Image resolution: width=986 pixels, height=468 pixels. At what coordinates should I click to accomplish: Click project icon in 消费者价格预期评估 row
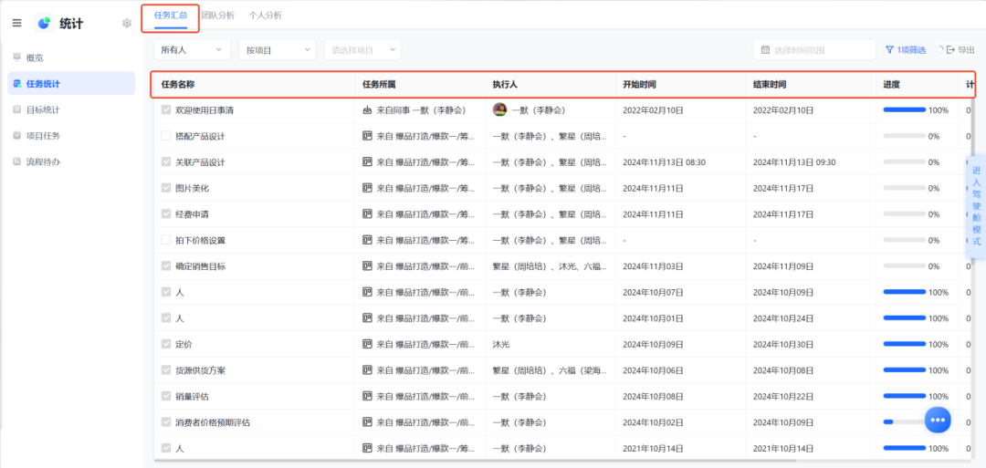[x=367, y=422]
